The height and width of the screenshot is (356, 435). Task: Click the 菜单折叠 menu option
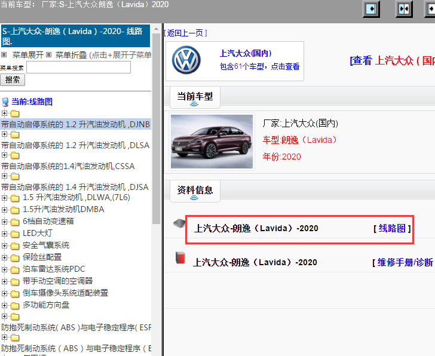71,55
